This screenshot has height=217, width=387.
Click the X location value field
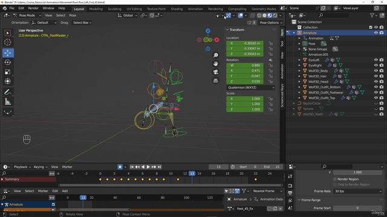tap(245, 43)
